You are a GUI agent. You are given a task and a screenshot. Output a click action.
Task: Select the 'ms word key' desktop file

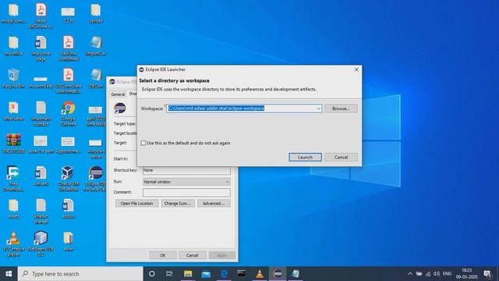(x=41, y=82)
